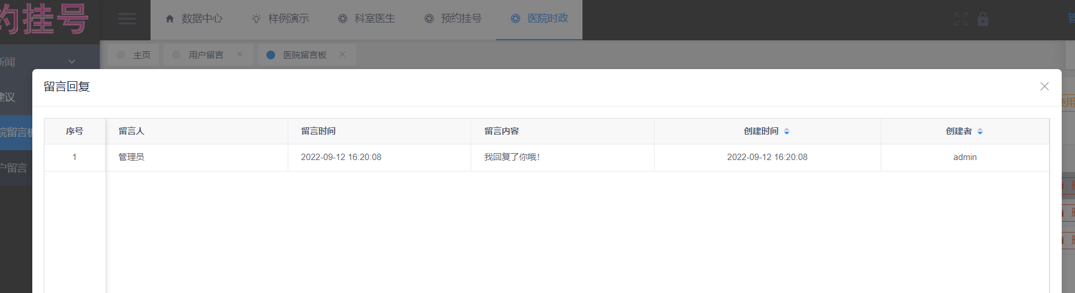
Task: Click the lightbulb icon beside 样例演示
Action: (256, 19)
